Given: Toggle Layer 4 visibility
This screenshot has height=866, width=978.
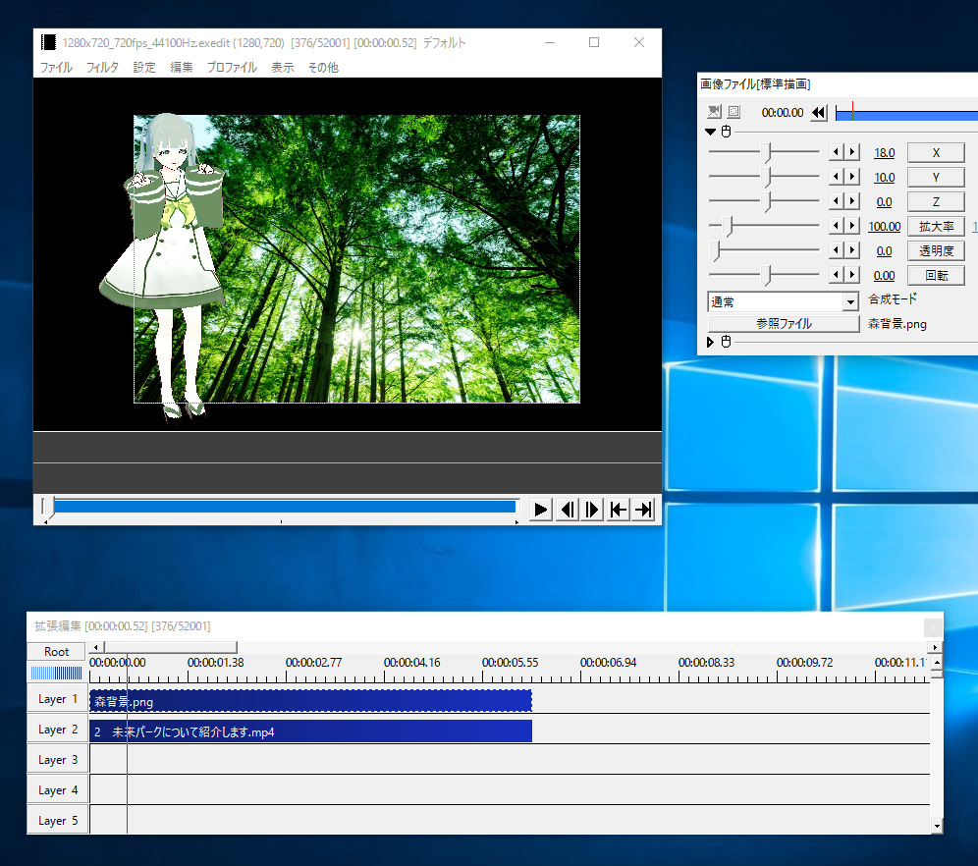Looking at the screenshot, I should [x=57, y=790].
